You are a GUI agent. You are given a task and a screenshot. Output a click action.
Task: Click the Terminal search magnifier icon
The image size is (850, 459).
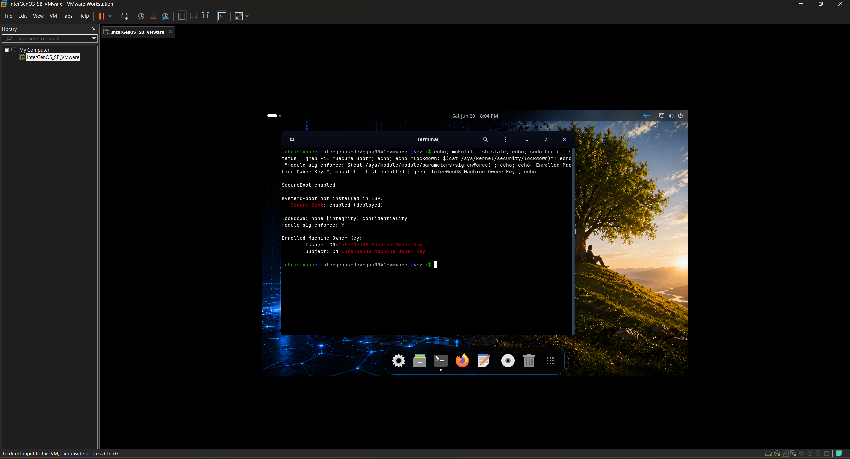(x=486, y=139)
